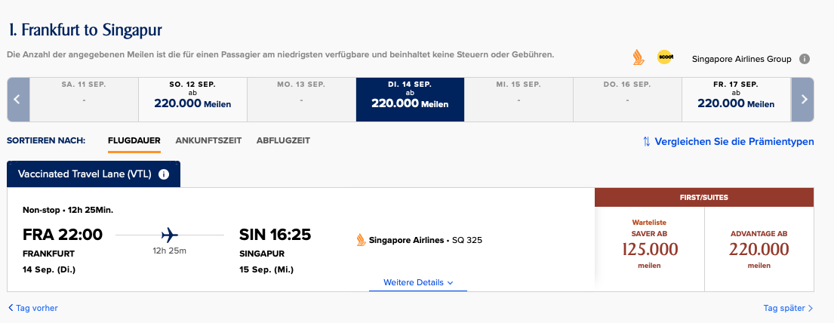
Task: Click the Vaccinated Travel Lane info icon
Action: [x=164, y=174]
